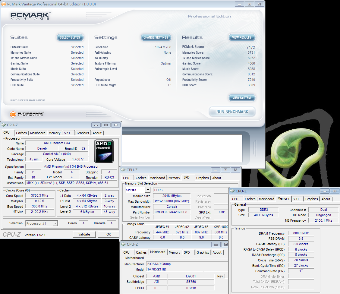Click the Select Suites button
Viewport: 340px width, 294px height.
pyautogui.click(x=70, y=37)
